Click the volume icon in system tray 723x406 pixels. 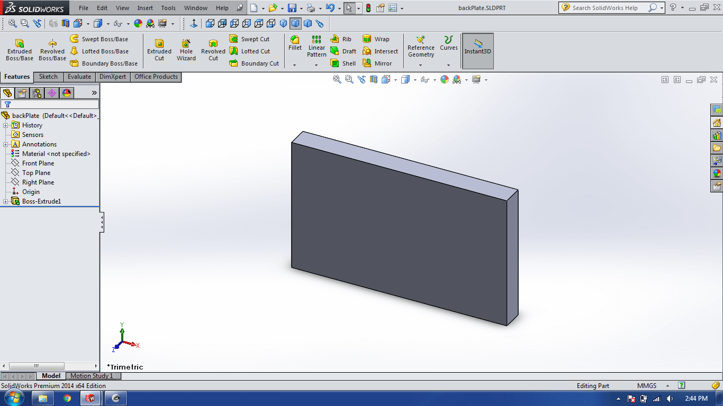[x=670, y=399]
